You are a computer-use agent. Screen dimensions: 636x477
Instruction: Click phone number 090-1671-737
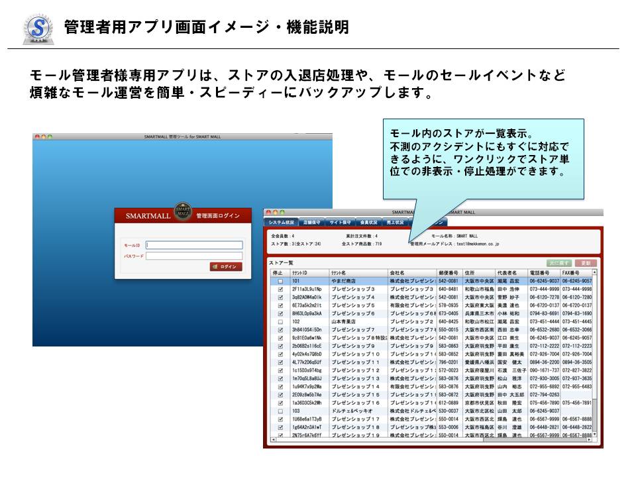[x=545, y=370]
